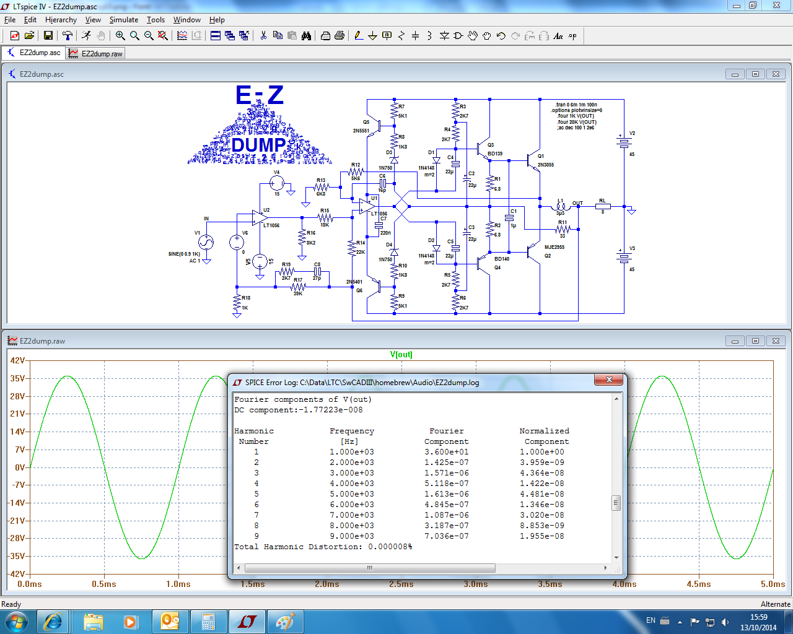
Task: Click the 42V label on the Y axis
Action: (x=17, y=360)
